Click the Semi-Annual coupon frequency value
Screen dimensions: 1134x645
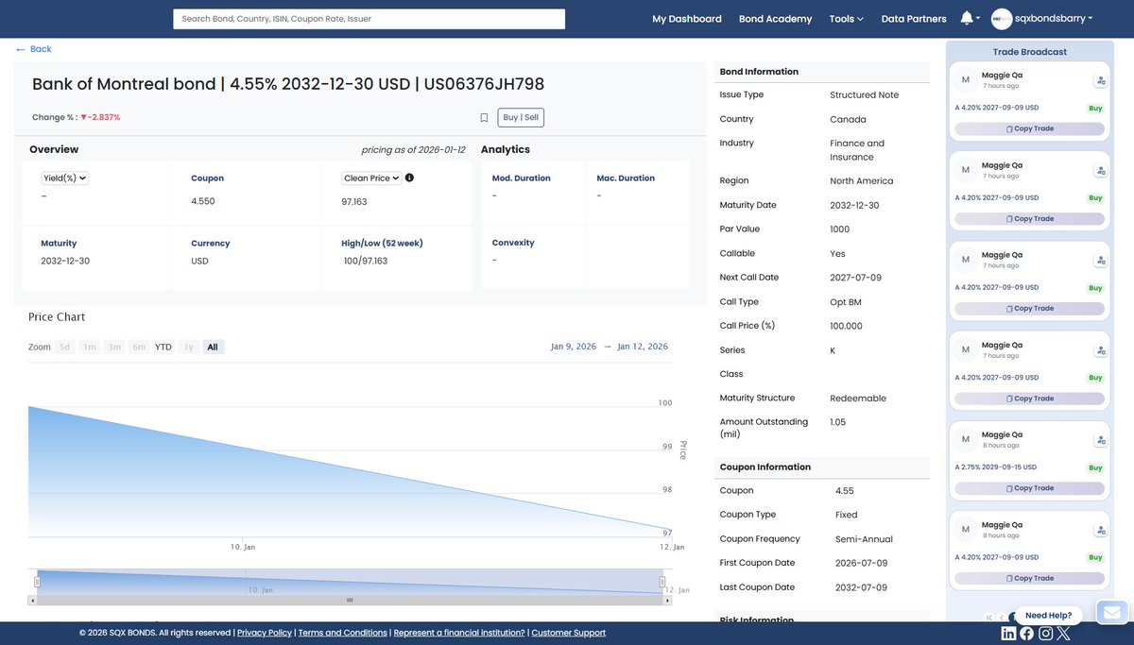pos(864,539)
